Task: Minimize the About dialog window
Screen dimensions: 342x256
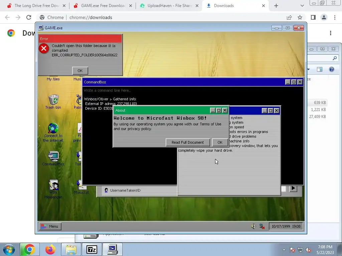Action: [213, 110]
